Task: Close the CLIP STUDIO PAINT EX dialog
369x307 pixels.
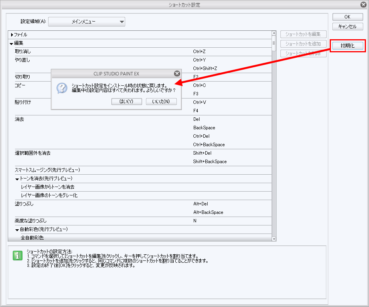Action: point(177,73)
